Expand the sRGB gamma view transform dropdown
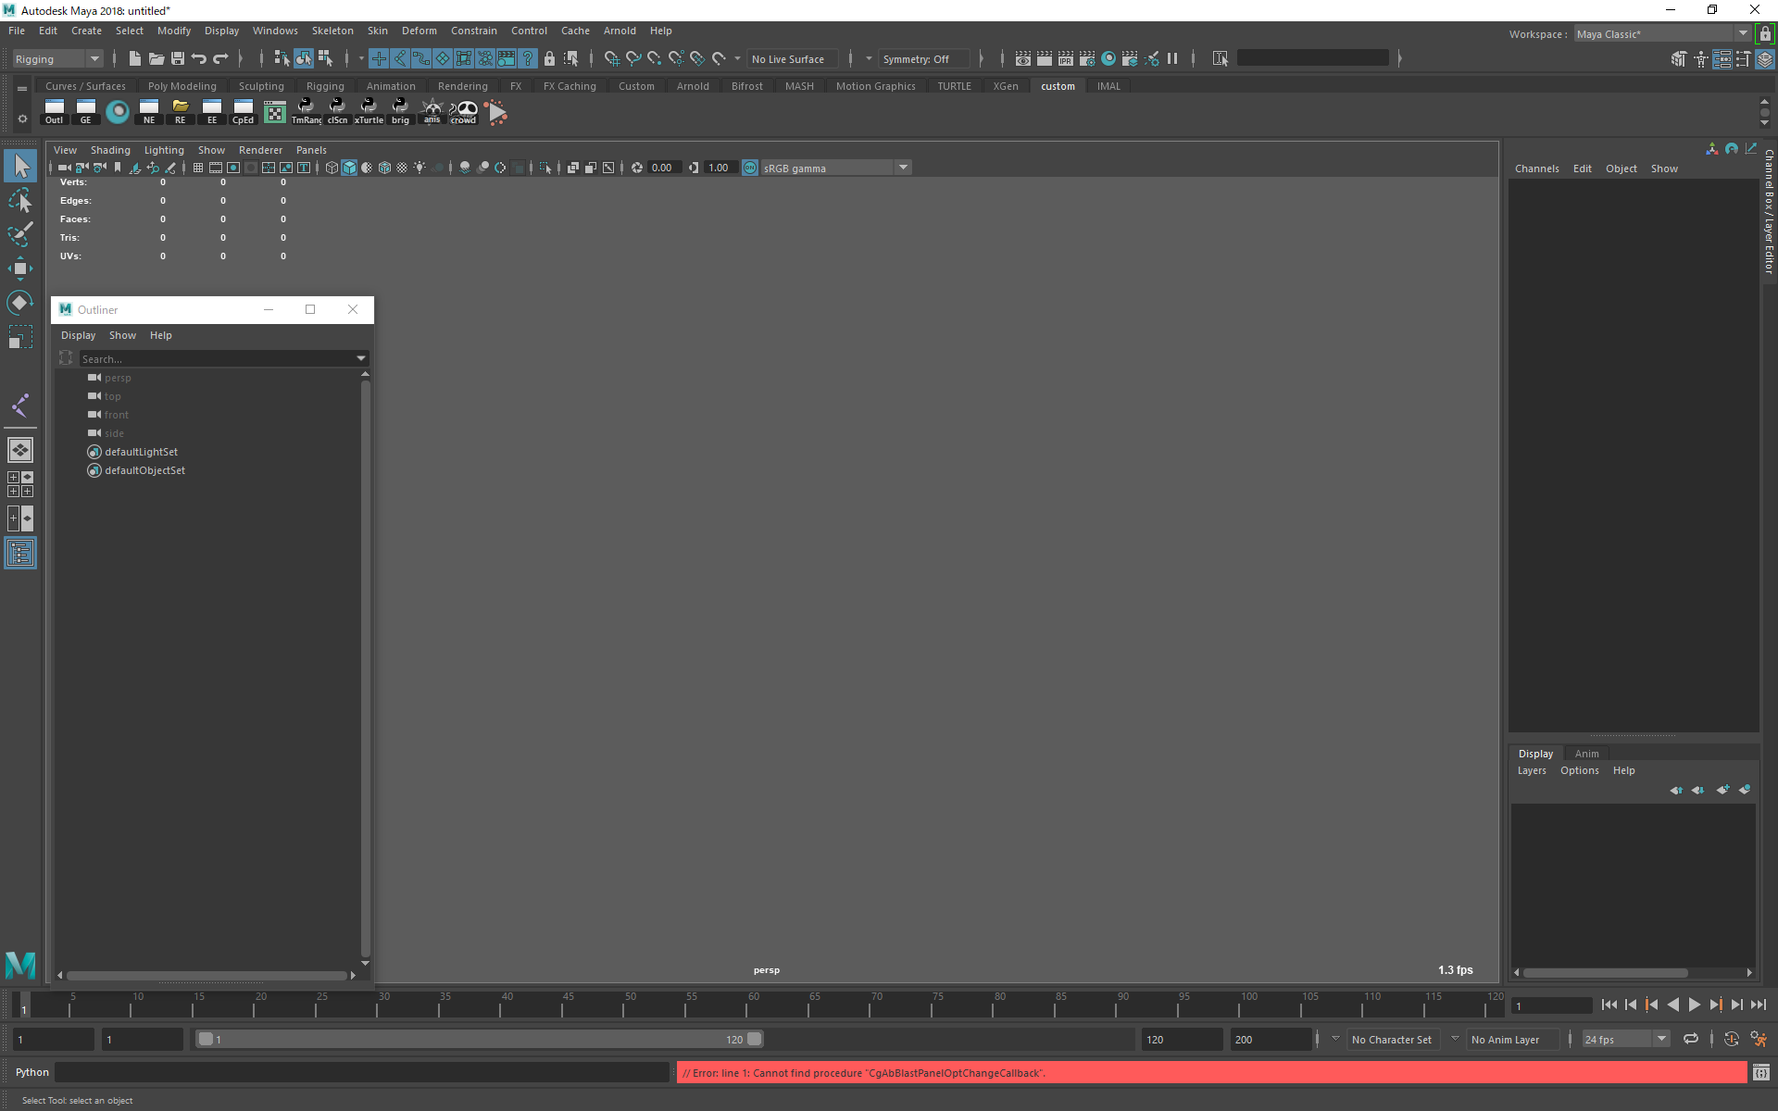 903,168
